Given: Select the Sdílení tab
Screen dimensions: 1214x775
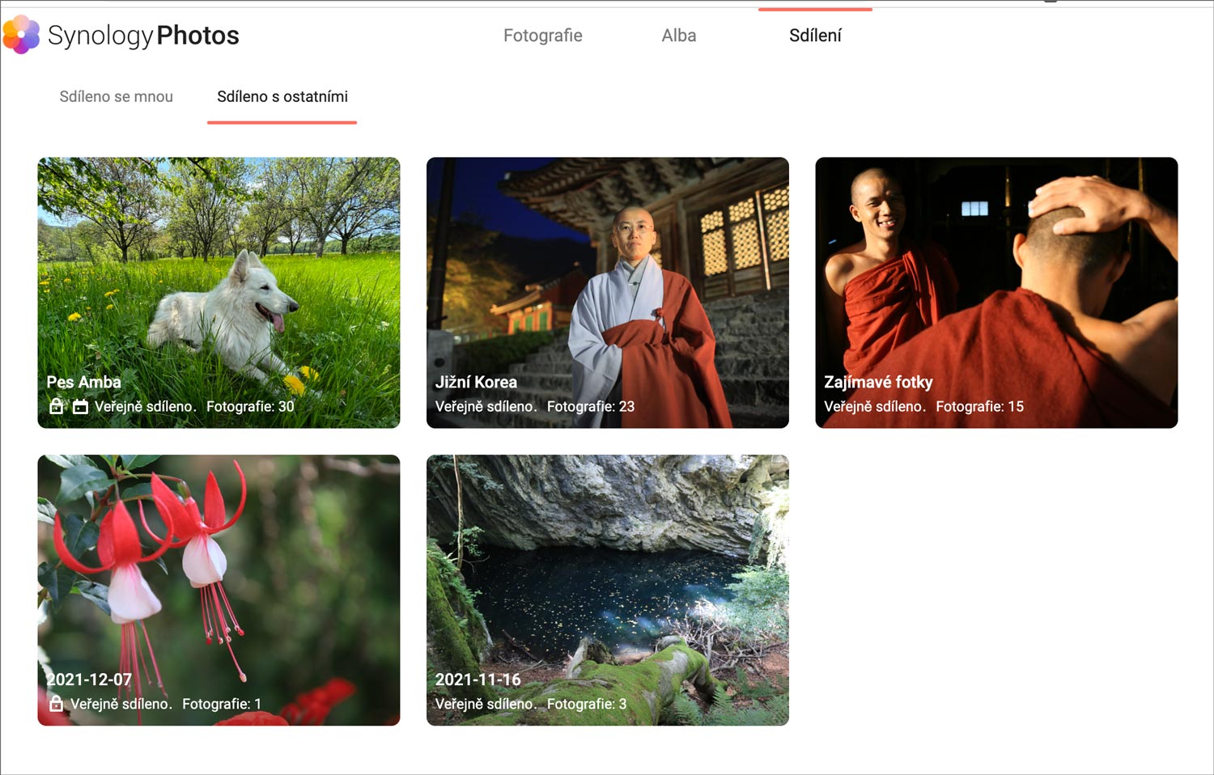Looking at the screenshot, I should click(815, 36).
